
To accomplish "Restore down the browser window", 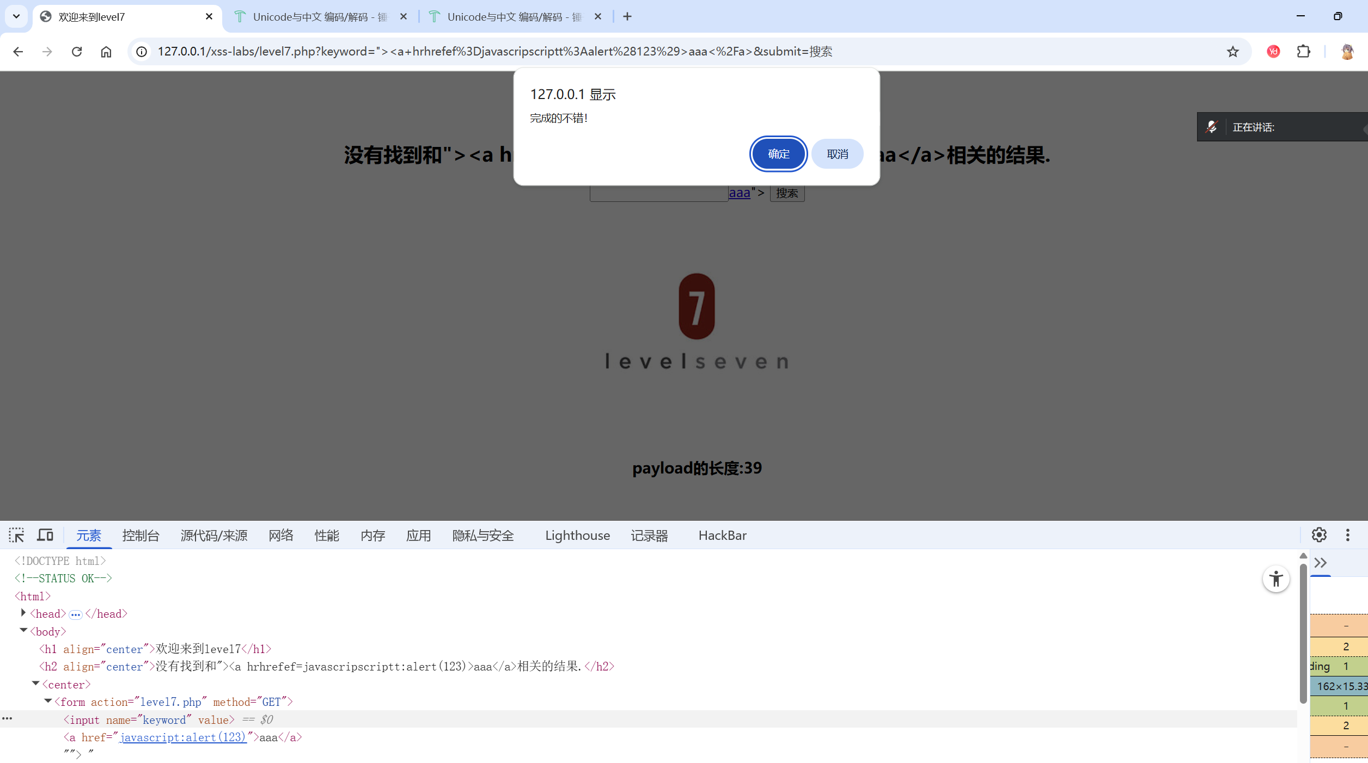I will pos(1338,16).
